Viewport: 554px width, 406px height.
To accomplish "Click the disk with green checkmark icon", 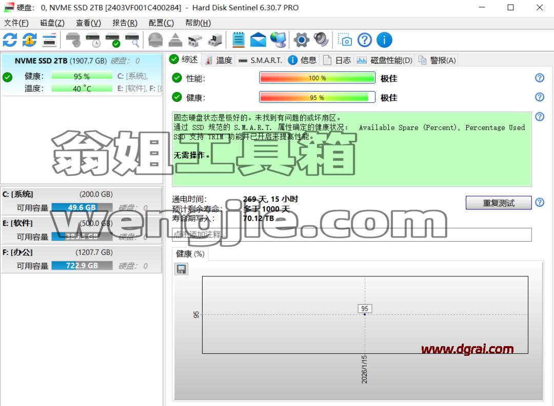I will click(113, 40).
